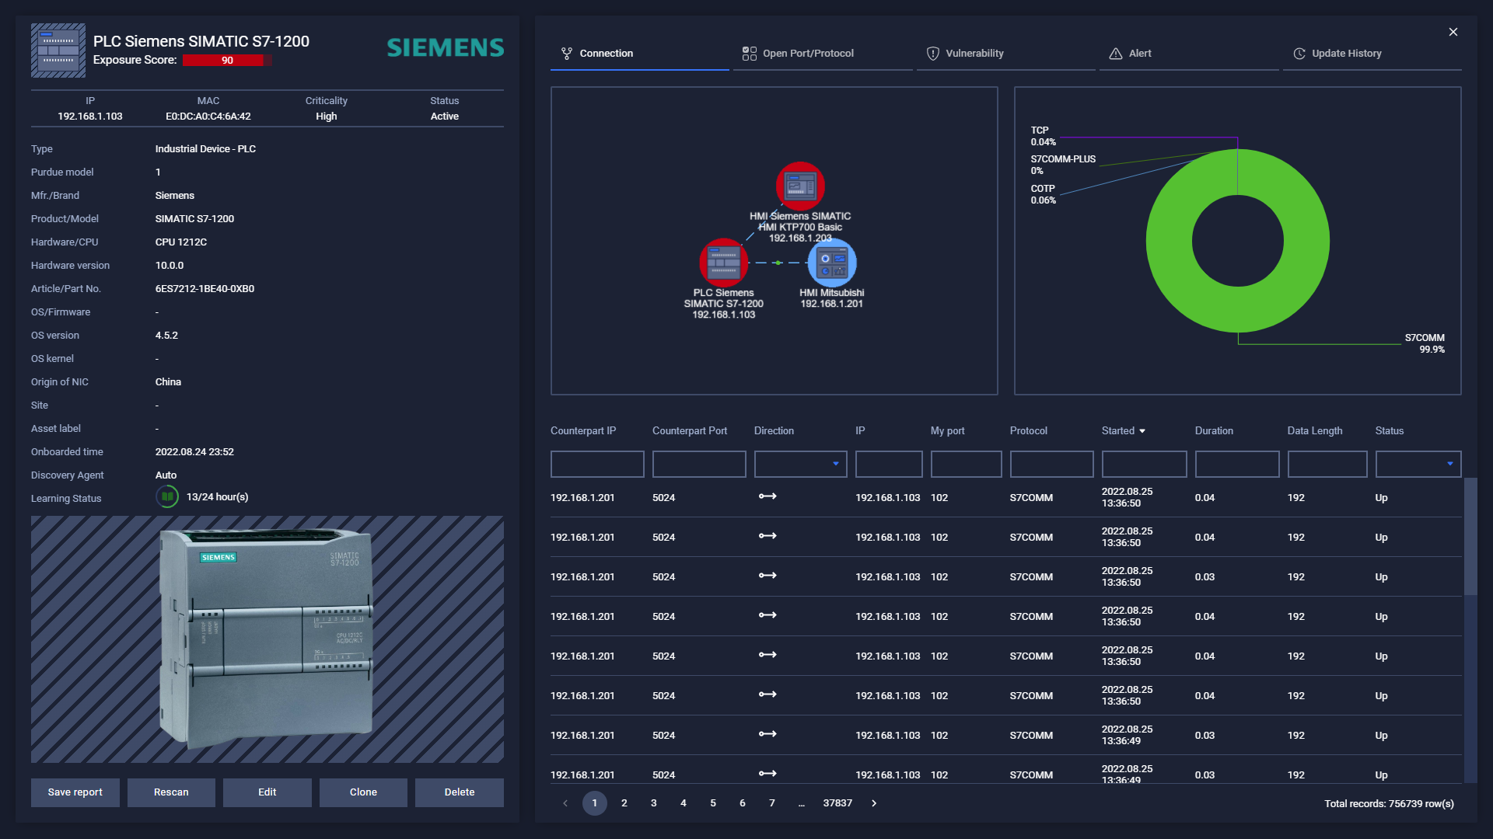Go to previous page arrow
The width and height of the screenshot is (1493, 839).
click(565, 803)
